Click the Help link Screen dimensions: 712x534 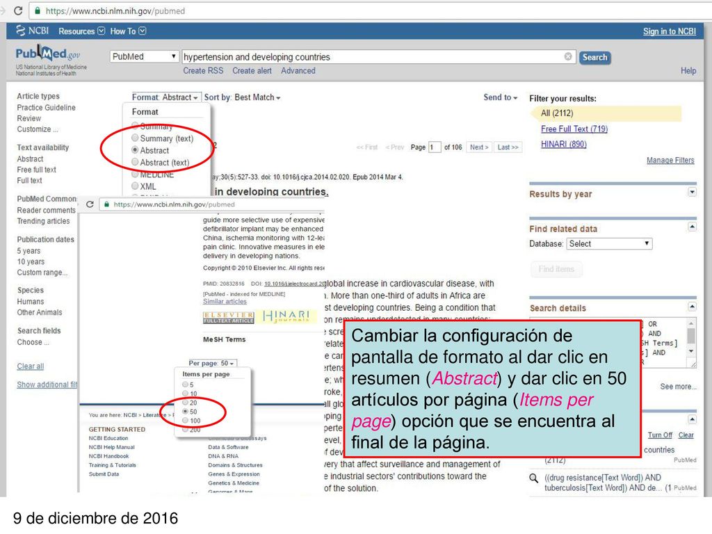point(688,70)
